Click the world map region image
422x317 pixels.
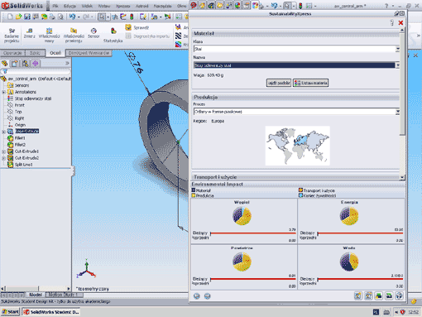point(297,146)
